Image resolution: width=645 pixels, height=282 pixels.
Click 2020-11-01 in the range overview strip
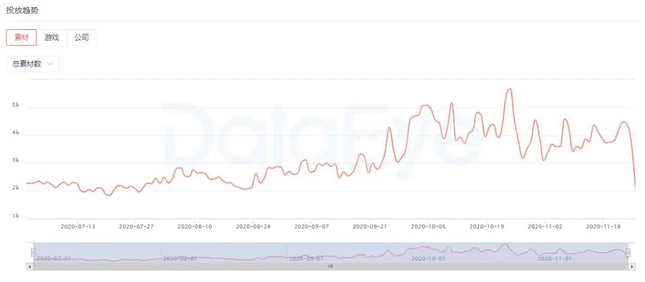[x=554, y=258]
